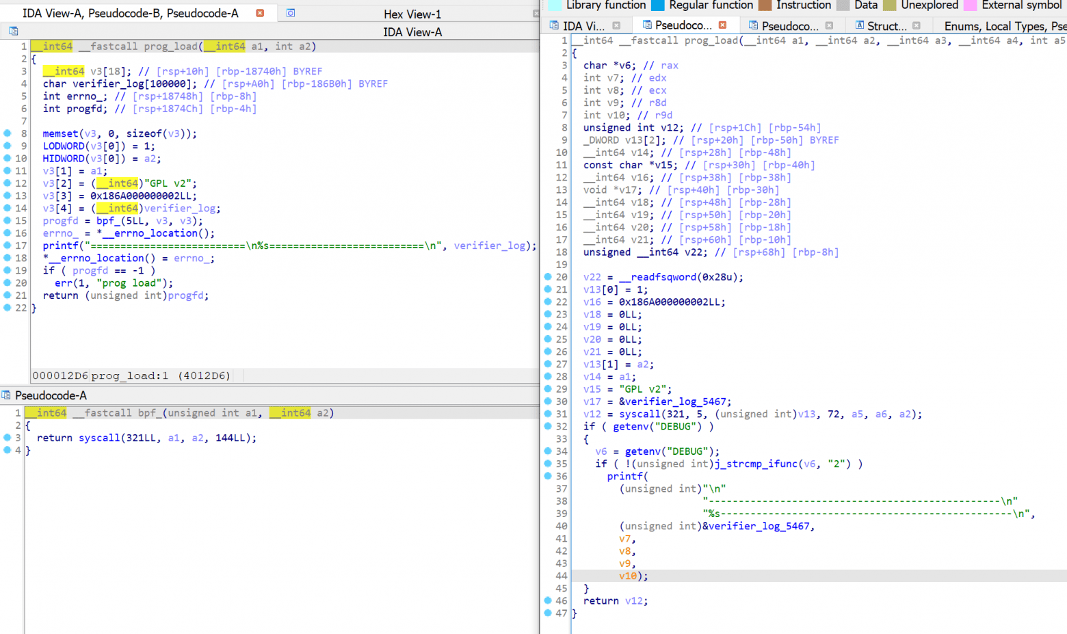Click the icon on the IDA Vi... tab
Screen dimensions: 1067x634
click(x=554, y=25)
